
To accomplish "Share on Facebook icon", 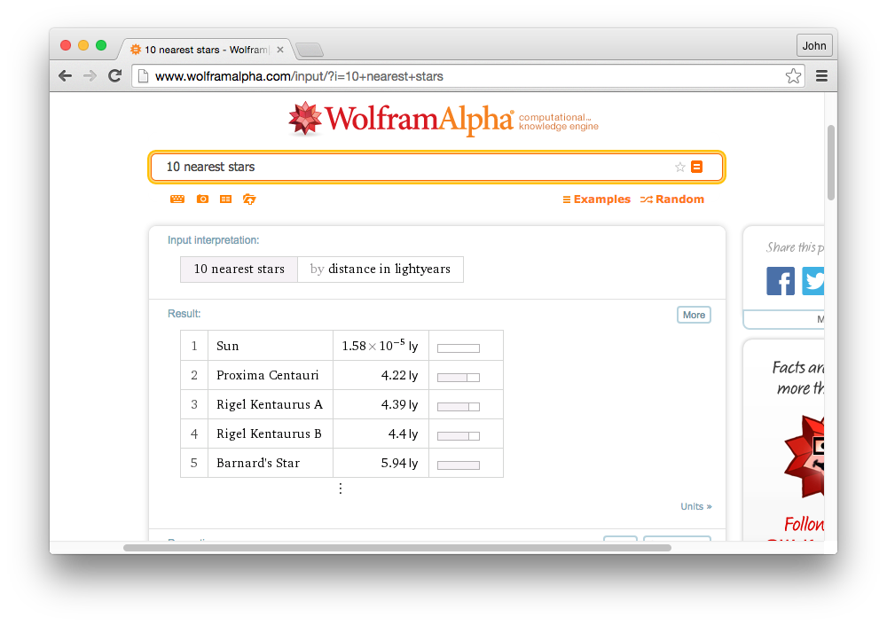I will 780,281.
